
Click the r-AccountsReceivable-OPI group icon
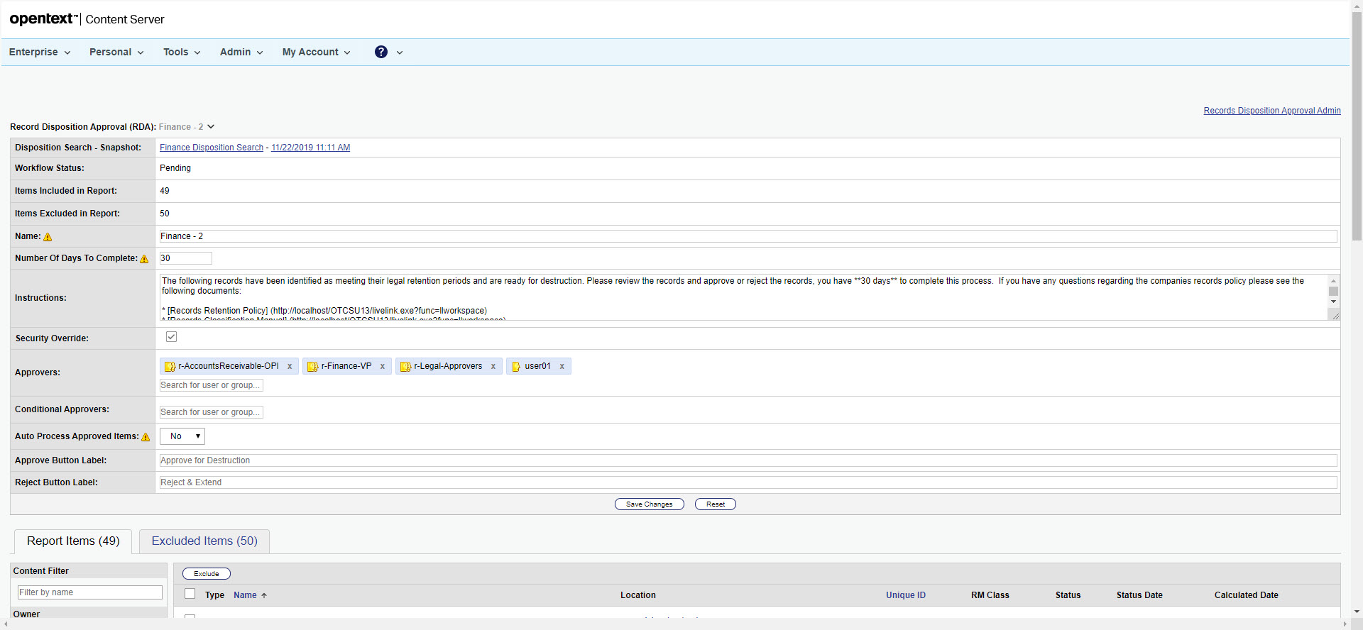170,367
